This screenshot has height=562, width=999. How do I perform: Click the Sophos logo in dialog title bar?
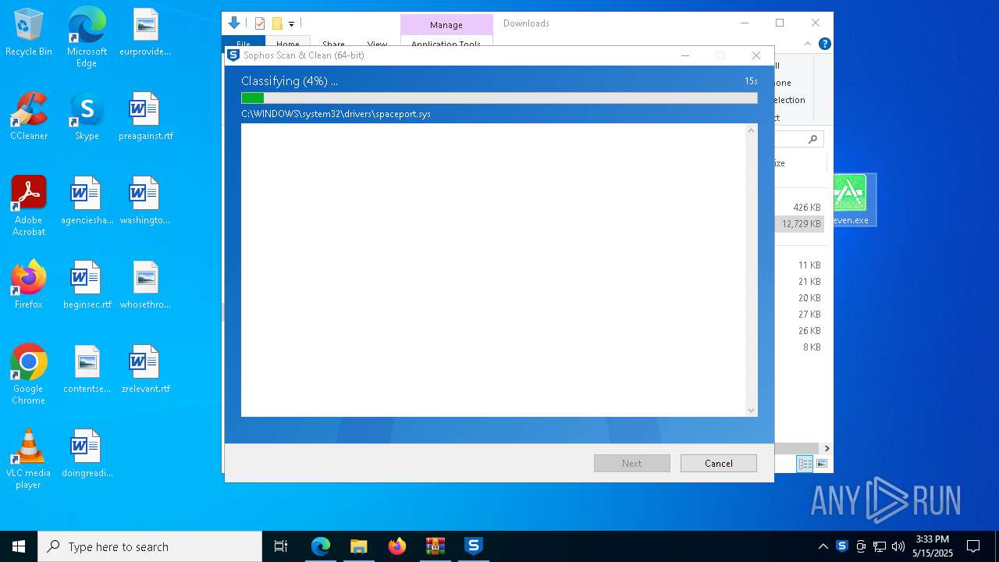tap(233, 55)
